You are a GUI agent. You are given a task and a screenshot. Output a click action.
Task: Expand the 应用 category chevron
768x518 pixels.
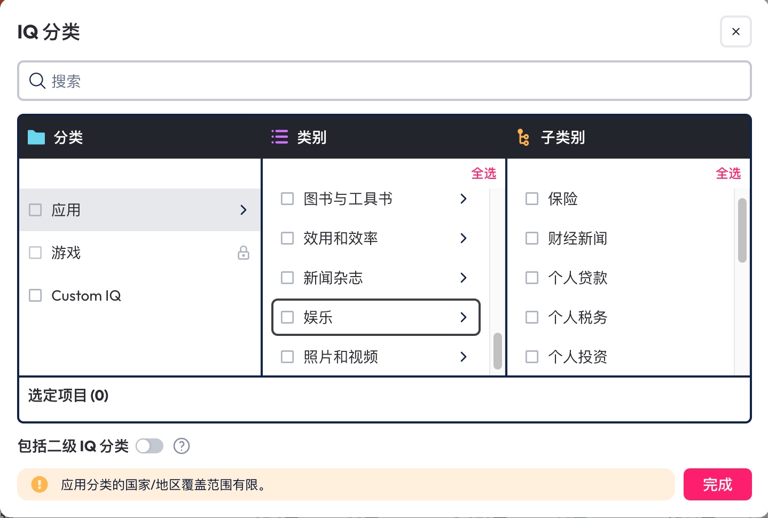244,210
